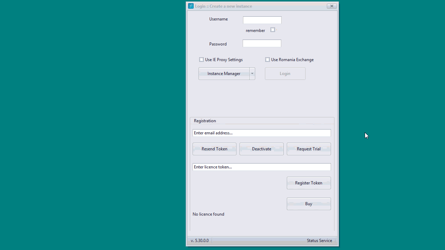This screenshot has height=250, width=445.
Task: Click version text v. 5.30.0.0
Action: pyautogui.click(x=200, y=241)
